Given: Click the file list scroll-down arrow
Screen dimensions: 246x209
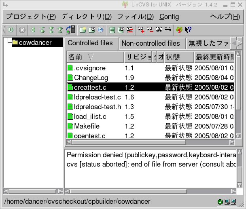Looking at the screenshot, I should pos(238,136).
